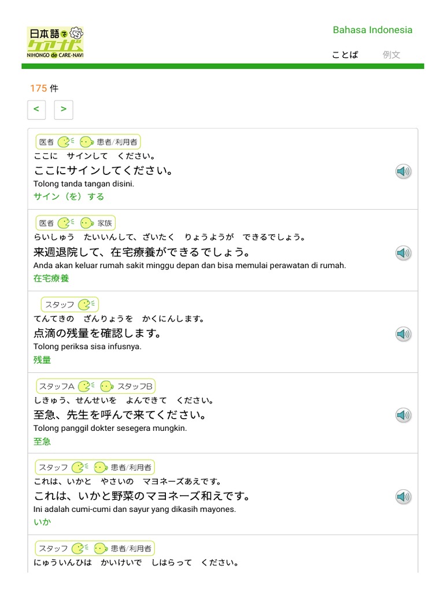444x593 pixels.
Task: Open the Bahasa Indonesia language link
Action: point(372,30)
